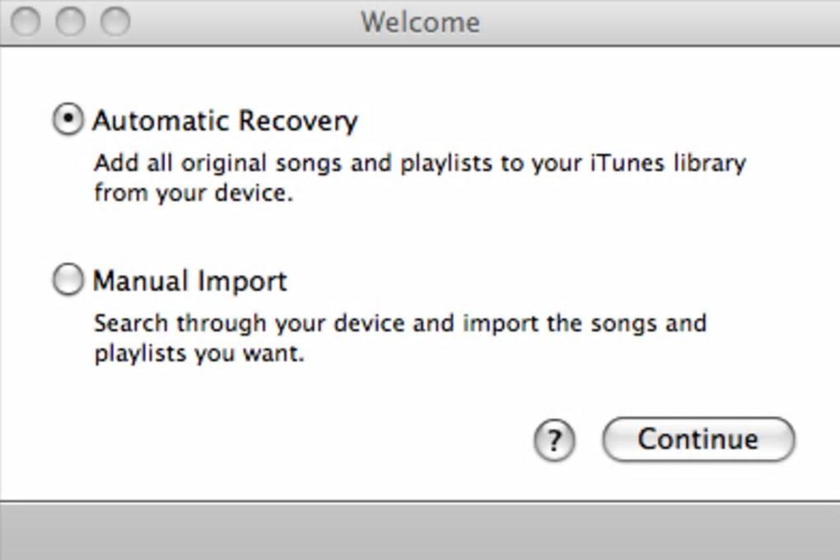This screenshot has height=560, width=840.
Task: Click the round question mark help button
Action: [554, 441]
